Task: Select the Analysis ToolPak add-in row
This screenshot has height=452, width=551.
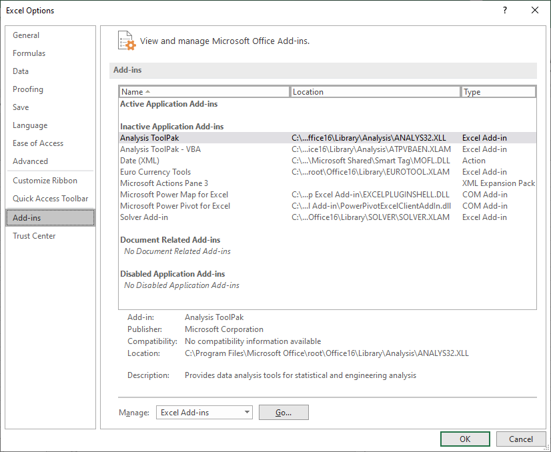Action: pyautogui.click(x=328, y=138)
